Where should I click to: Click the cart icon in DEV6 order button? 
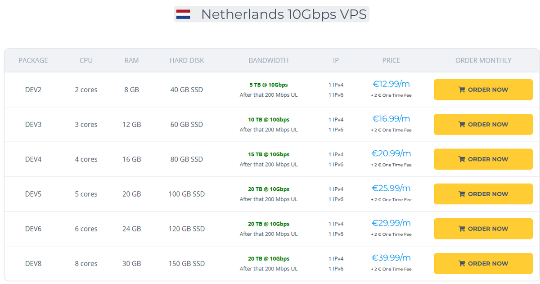point(462,229)
